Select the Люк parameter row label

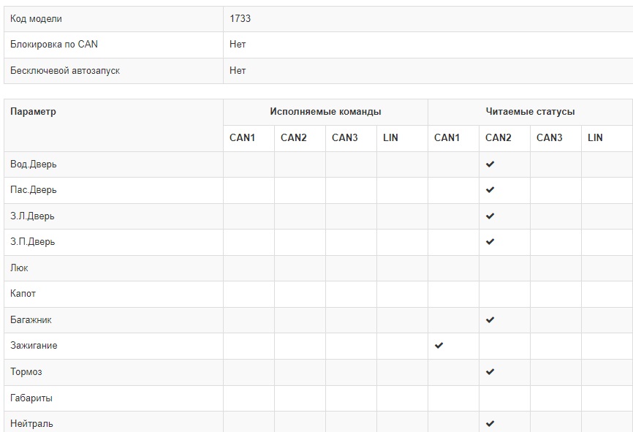19,268
